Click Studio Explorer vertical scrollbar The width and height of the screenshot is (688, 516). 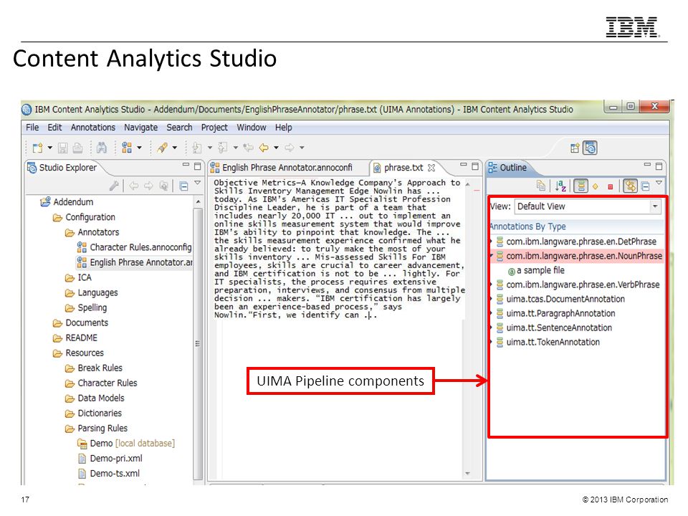click(198, 343)
